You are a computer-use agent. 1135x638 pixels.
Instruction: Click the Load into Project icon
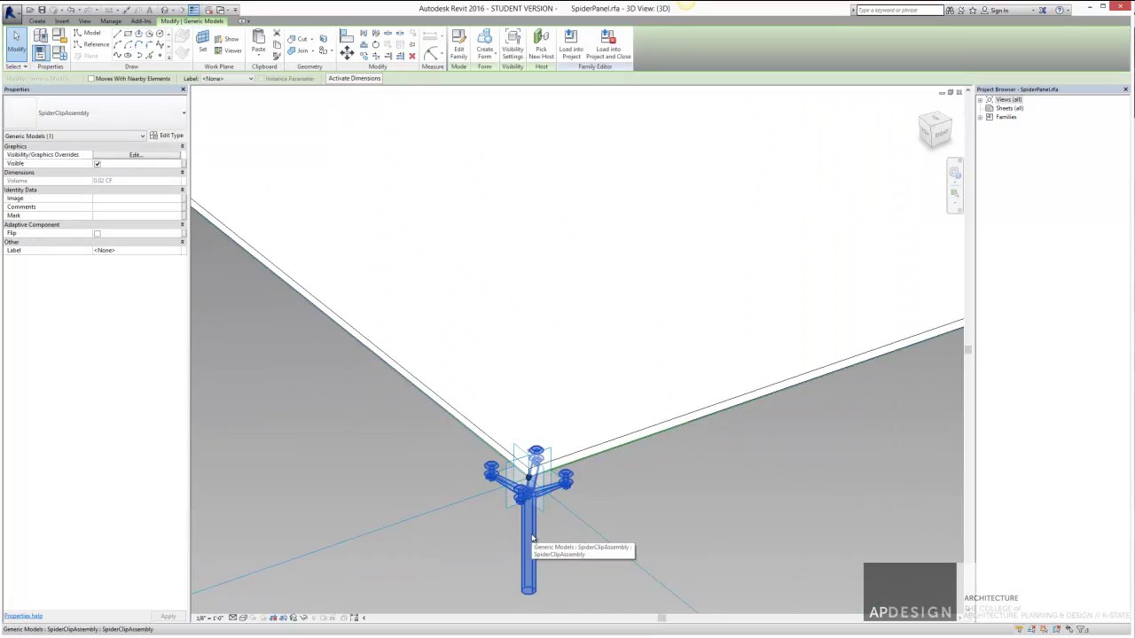pos(571,44)
